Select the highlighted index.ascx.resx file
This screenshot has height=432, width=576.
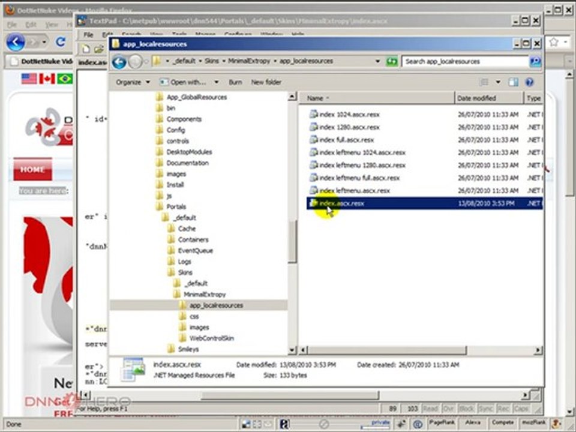tap(424, 203)
